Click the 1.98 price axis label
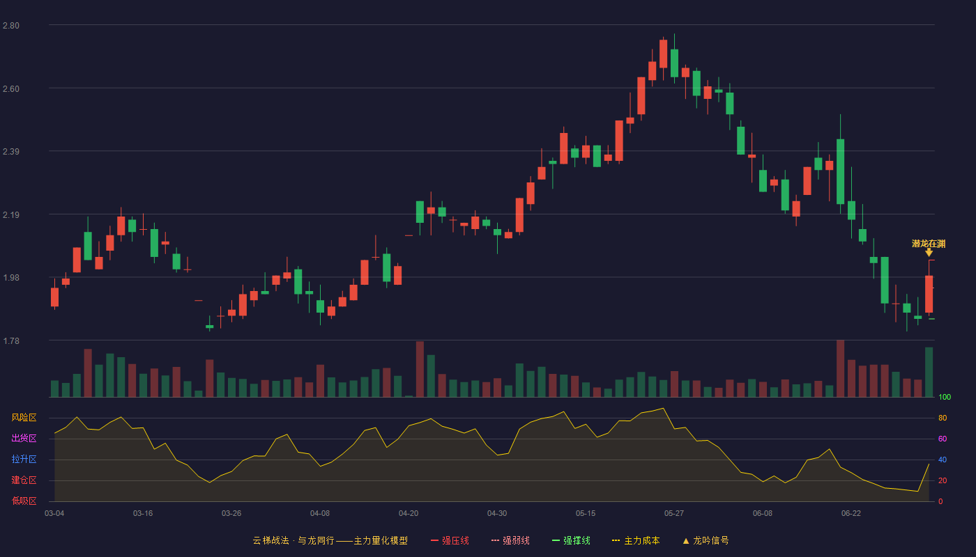Image resolution: width=976 pixels, height=557 pixels. pos(11,278)
